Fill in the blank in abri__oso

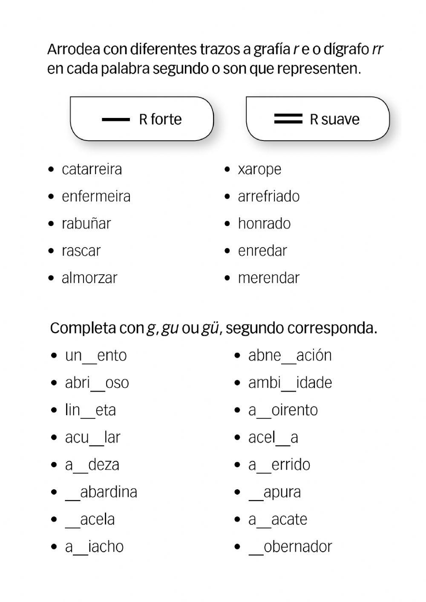pos(98,384)
